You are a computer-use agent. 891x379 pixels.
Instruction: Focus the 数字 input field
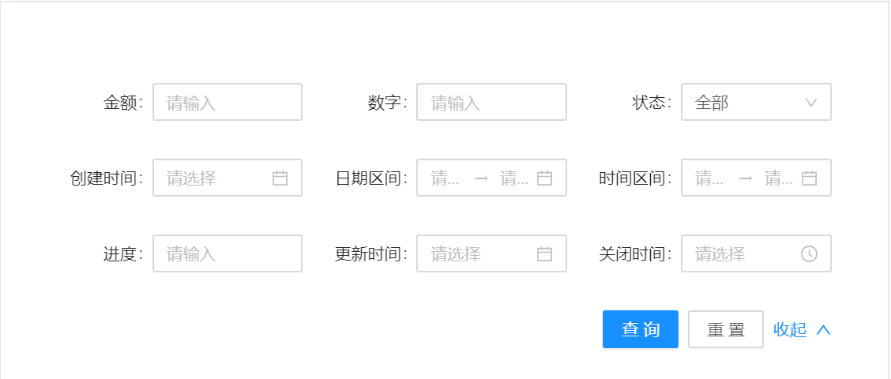tap(491, 103)
